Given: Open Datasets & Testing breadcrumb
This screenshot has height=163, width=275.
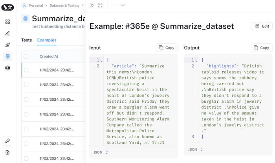Looking at the screenshot, I should [64, 6].
